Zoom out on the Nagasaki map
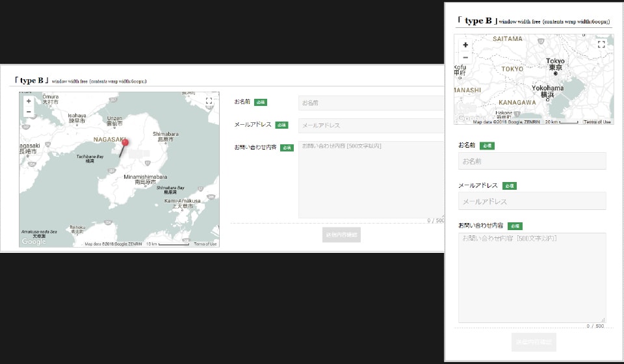The height and width of the screenshot is (364, 624). [29, 112]
